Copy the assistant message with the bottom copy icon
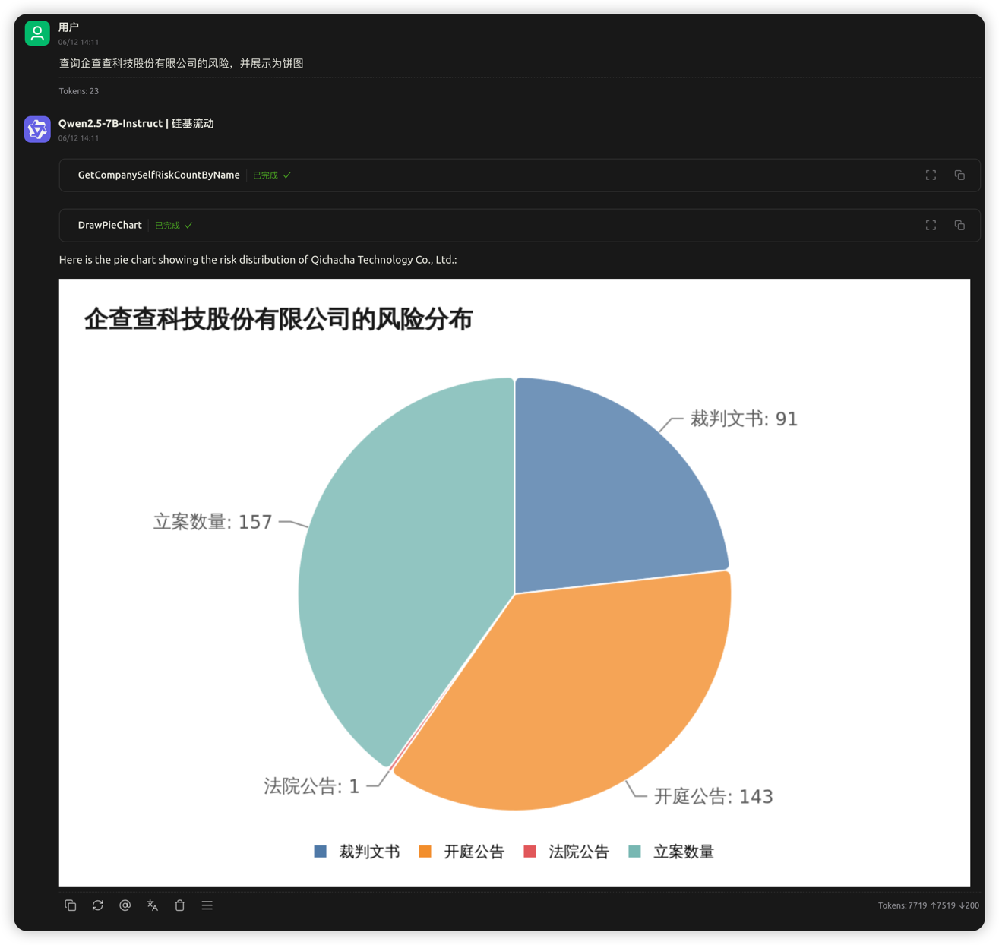The image size is (999, 945). pyautogui.click(x=71, y=905)
